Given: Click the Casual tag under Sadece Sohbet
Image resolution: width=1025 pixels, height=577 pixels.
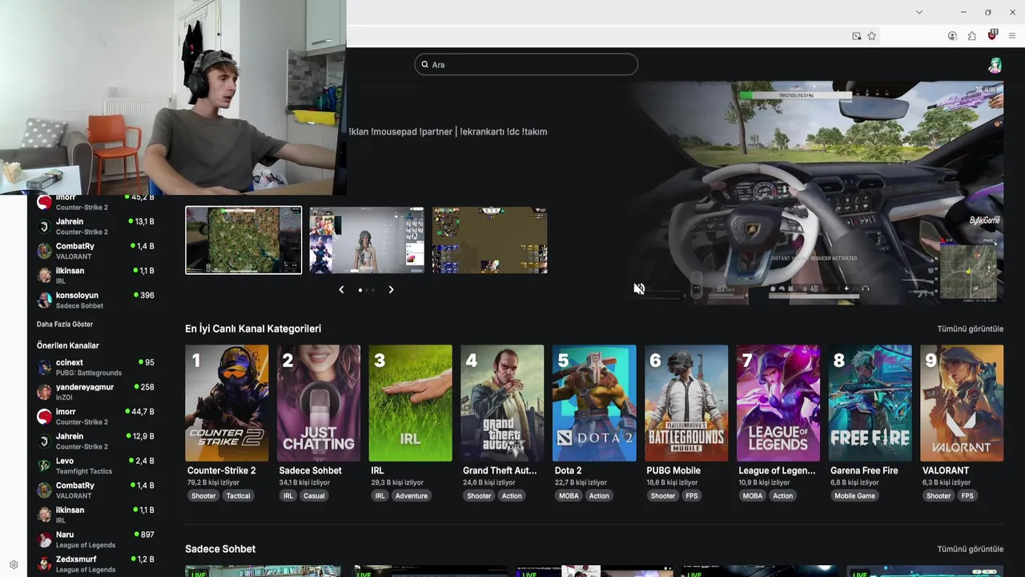Looking at the screenshot, I should click(314, 496).
